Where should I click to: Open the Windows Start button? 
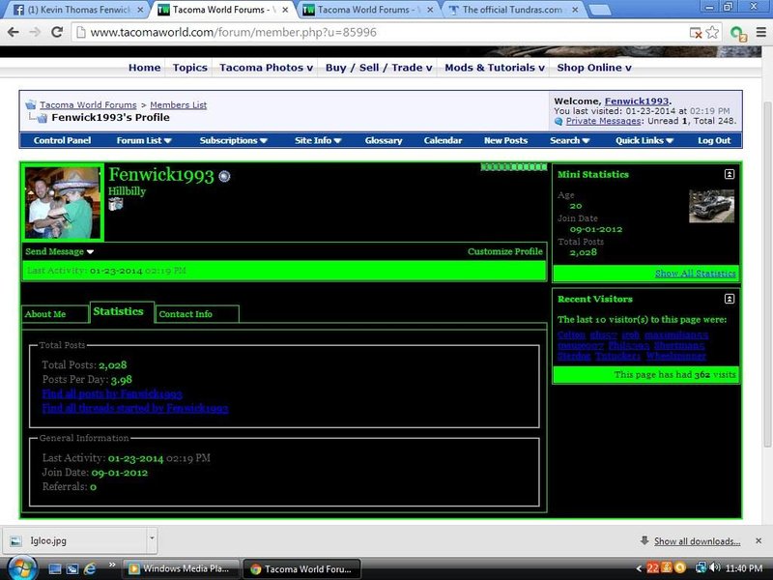point(22,567)
